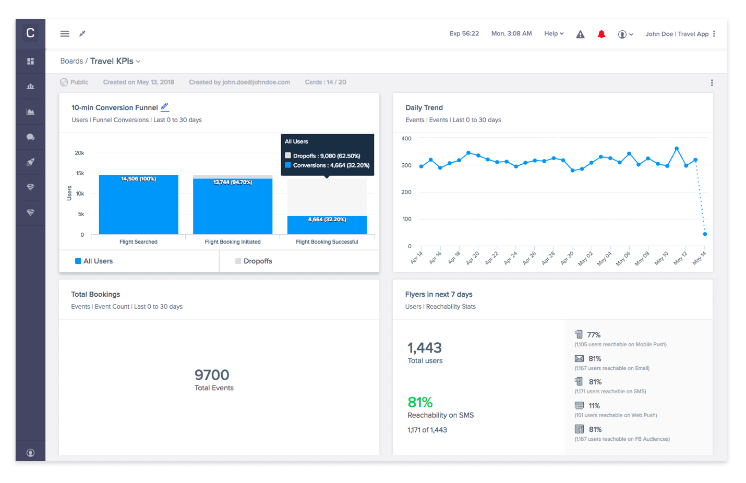Select the chat messages icon in sidebar

point(30,137)
